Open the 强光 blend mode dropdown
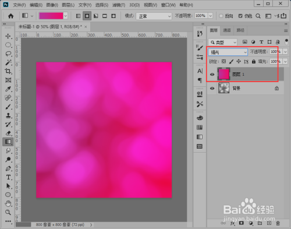This screenshot has height=229, width=291. point(228,52)
